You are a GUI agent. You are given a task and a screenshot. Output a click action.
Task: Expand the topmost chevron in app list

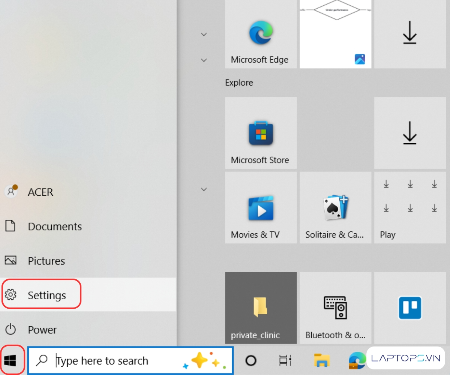[204, 34]
